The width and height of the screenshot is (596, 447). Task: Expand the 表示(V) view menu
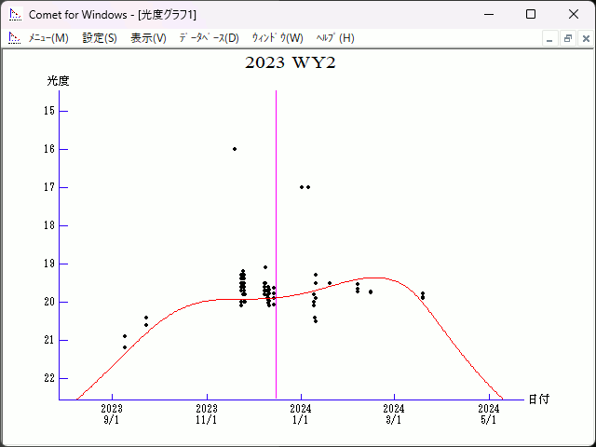148,38
